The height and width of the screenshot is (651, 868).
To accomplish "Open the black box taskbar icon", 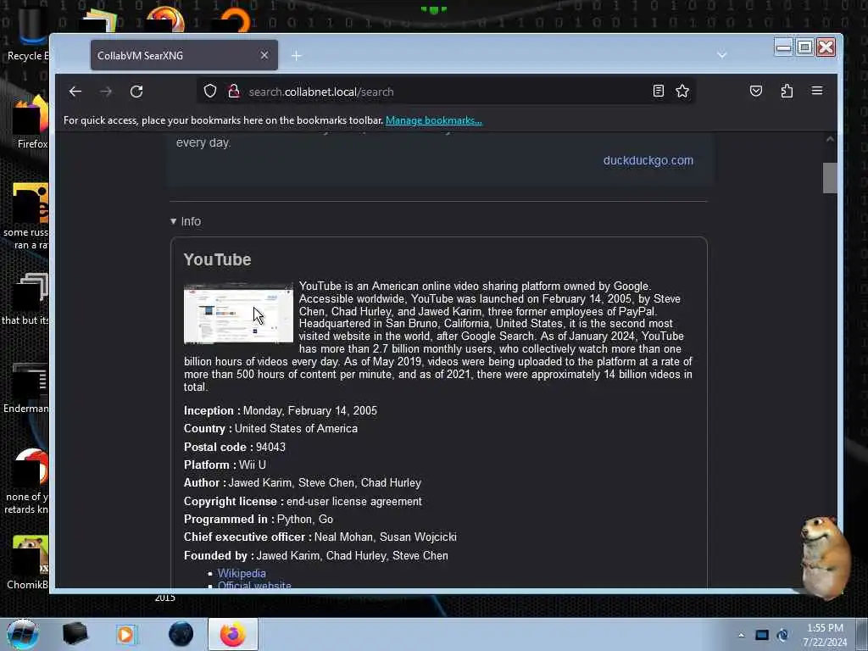I will [75, 634].
